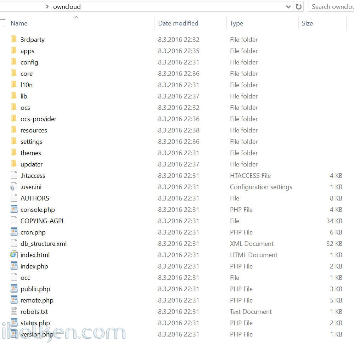354x345 pixels.
Task: Click the robots.txt text document icon
Action: coord(14,311)
